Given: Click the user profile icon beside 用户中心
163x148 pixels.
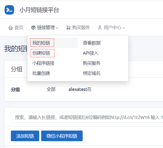Looking at the screenshot, I should coord(100,28).
